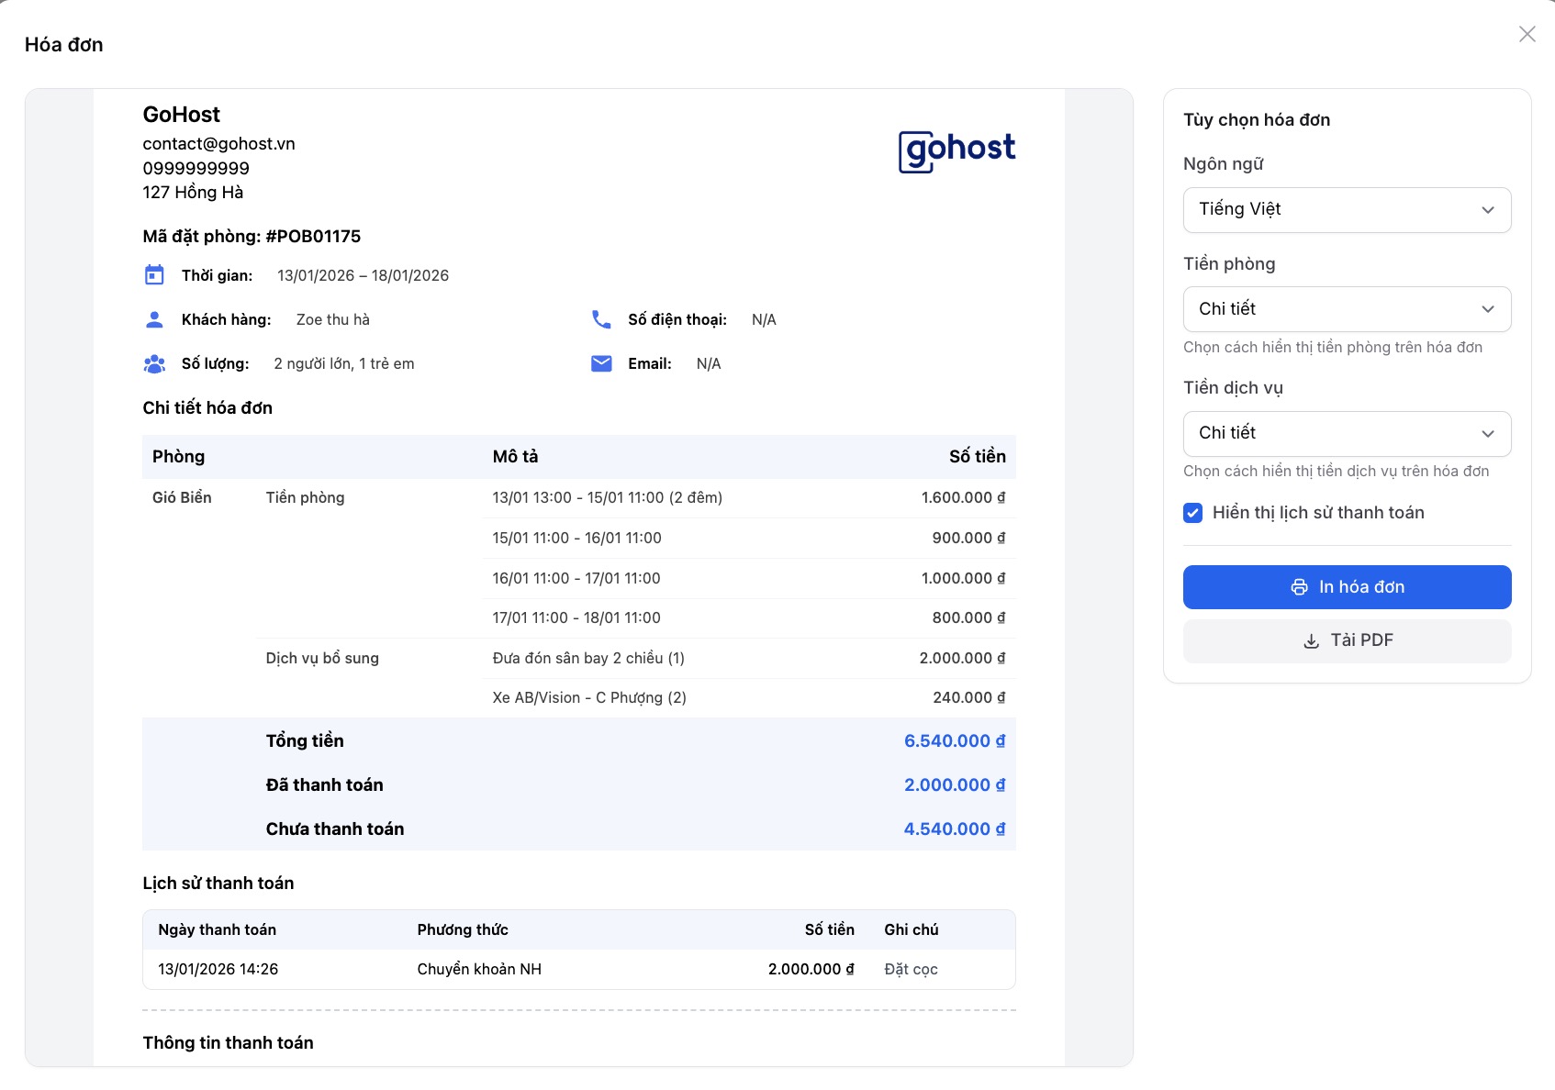Image resolution: width=1555 pixels, height=1090 pixels.
Task: Open the Ngôn ngữ language dropdown
Action: click(x=1347, y=210)
